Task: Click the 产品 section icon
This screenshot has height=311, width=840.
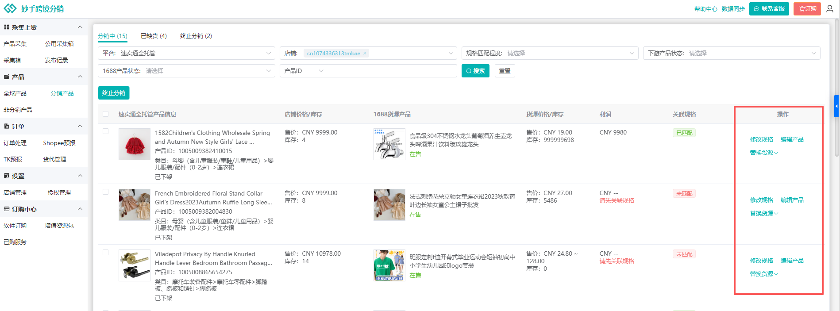Action: pyautogui.click(x=7, y=77)
